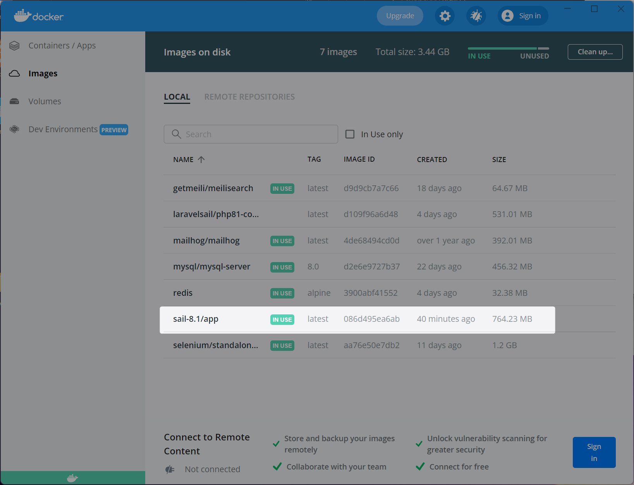Image resolution: width=634 pixels, height=485 pixels.
Task: Click the alpine tag of redis
Action: click(x=319, y=293)
